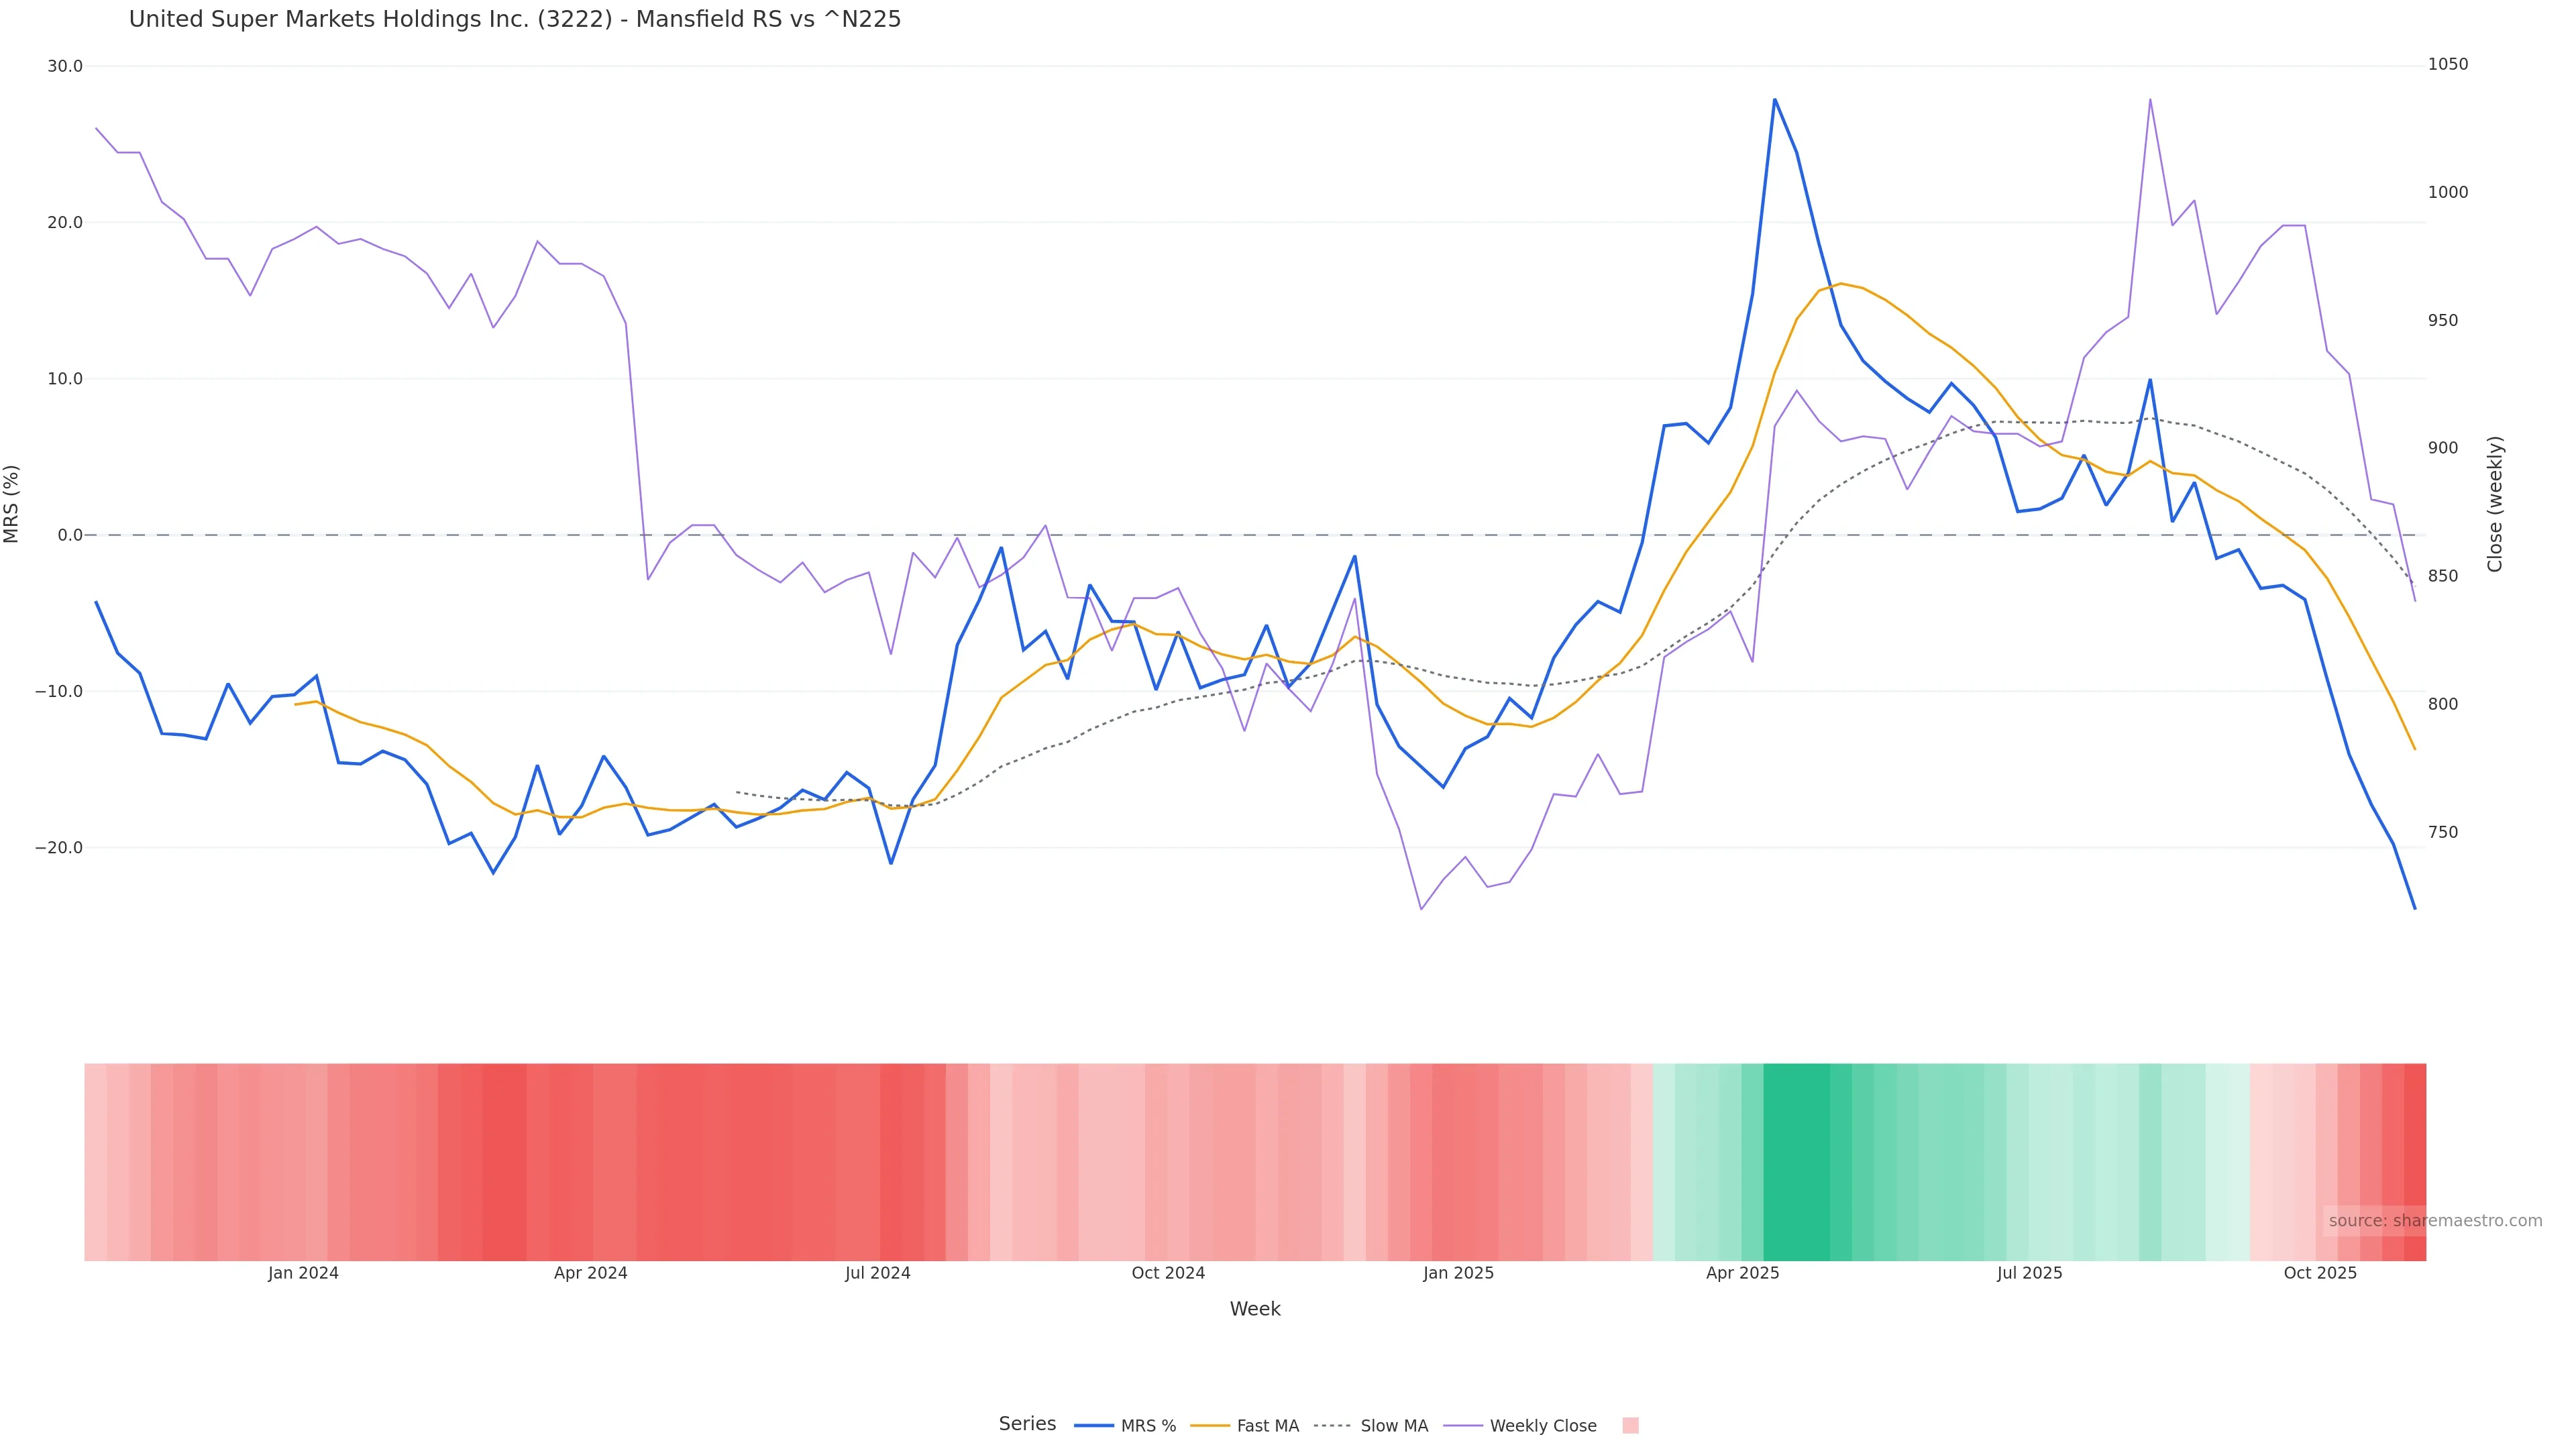Select the "Jul 2024" x-axis tick label
This screenshot has height=1449, width=2576.
[877, 1273]
